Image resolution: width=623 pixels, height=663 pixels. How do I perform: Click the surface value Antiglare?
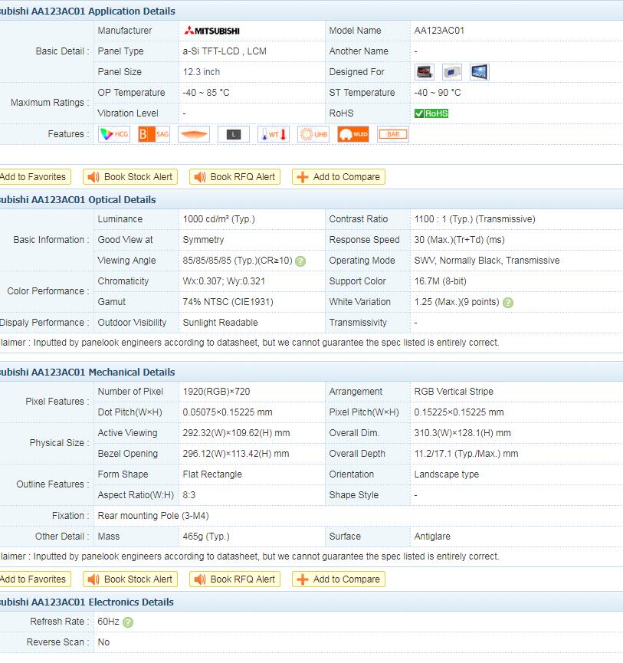click(432, 537)
